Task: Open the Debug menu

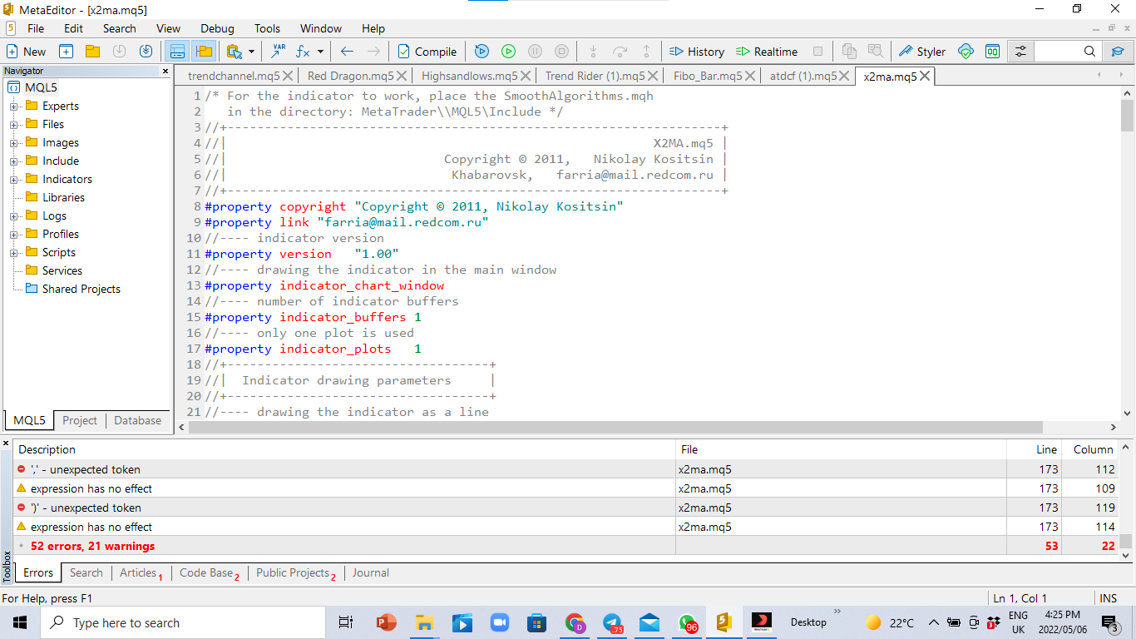Action: pyautogui.click(x=217, y=28)
